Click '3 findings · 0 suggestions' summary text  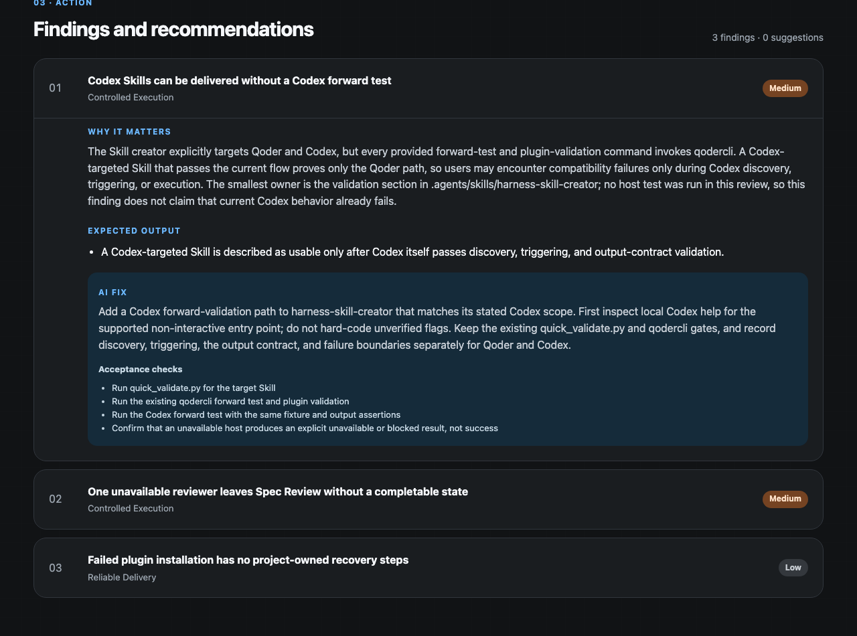767,37
